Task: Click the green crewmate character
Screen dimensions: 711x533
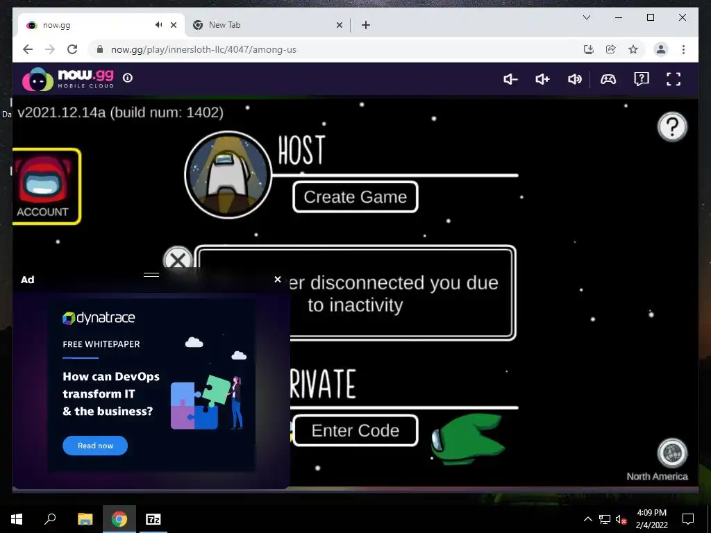Action: pos(467,439)
